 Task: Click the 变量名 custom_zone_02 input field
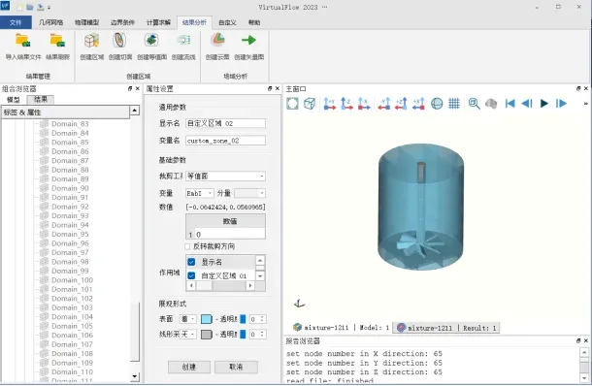pyautogui.click(x=225, y=141)
